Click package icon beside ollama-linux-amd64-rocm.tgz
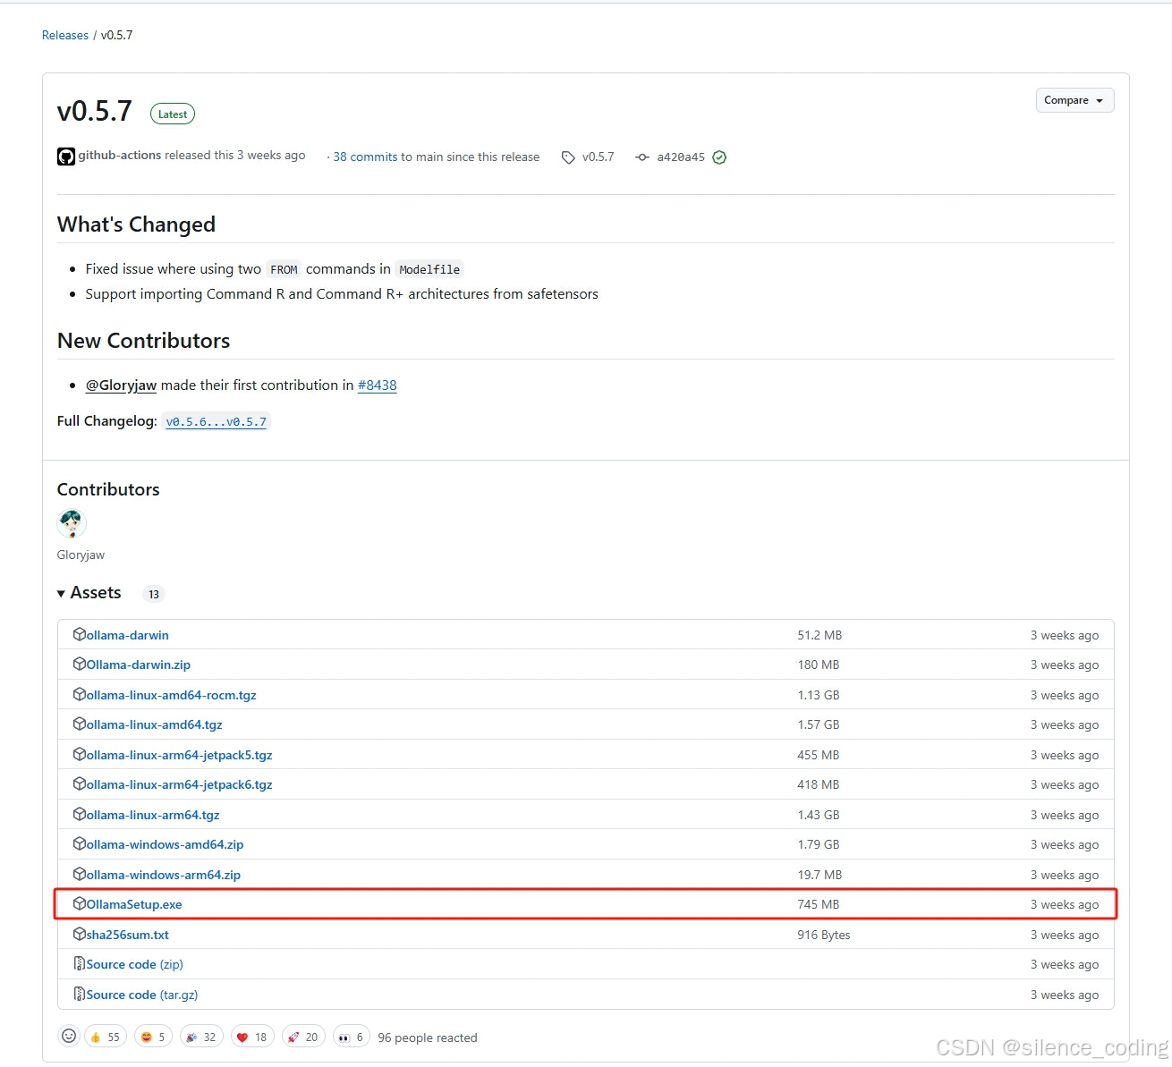The height and width of the screenshot is (1067, 1172). (80, 694)
